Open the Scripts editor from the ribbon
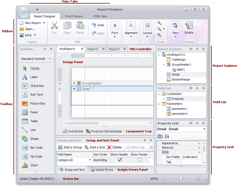Screen dimensions: 237x187 click(189, 28)
